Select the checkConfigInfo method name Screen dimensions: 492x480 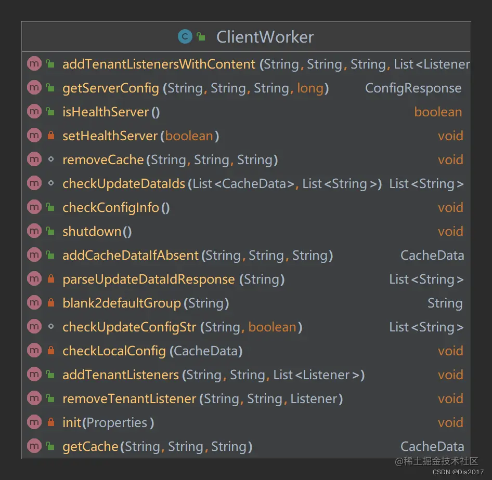[111, 208]
